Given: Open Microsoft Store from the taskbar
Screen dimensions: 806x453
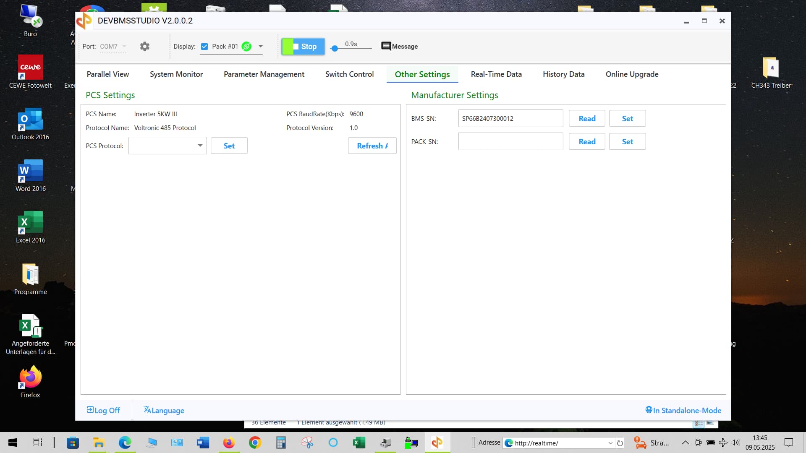Looking at the screenshot, I should tap(73, 443).
